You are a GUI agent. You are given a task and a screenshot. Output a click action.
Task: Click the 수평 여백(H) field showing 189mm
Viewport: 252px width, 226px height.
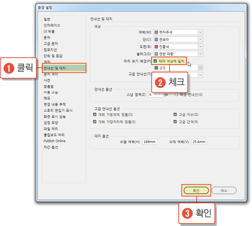coord(150,142)
